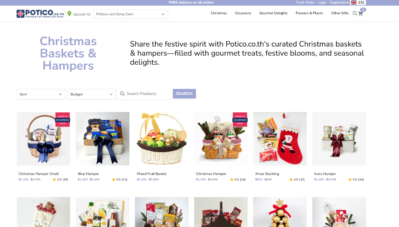Click the green location pin icon
The width and height of the screenshot is (399, 227).
[x=69, y=14]
